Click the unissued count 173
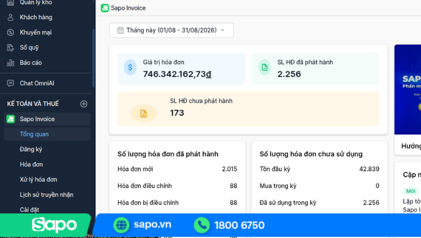The height and width of the screenshot is (238, 421). (x=177, y=113)
